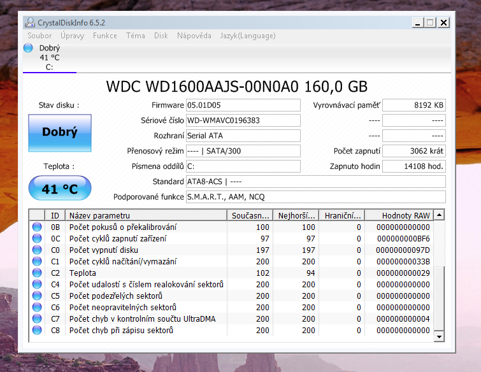Click status icon for Teplota row C2
The width and height of the screenshot is (481, 372).
click(x=36, y=273)
